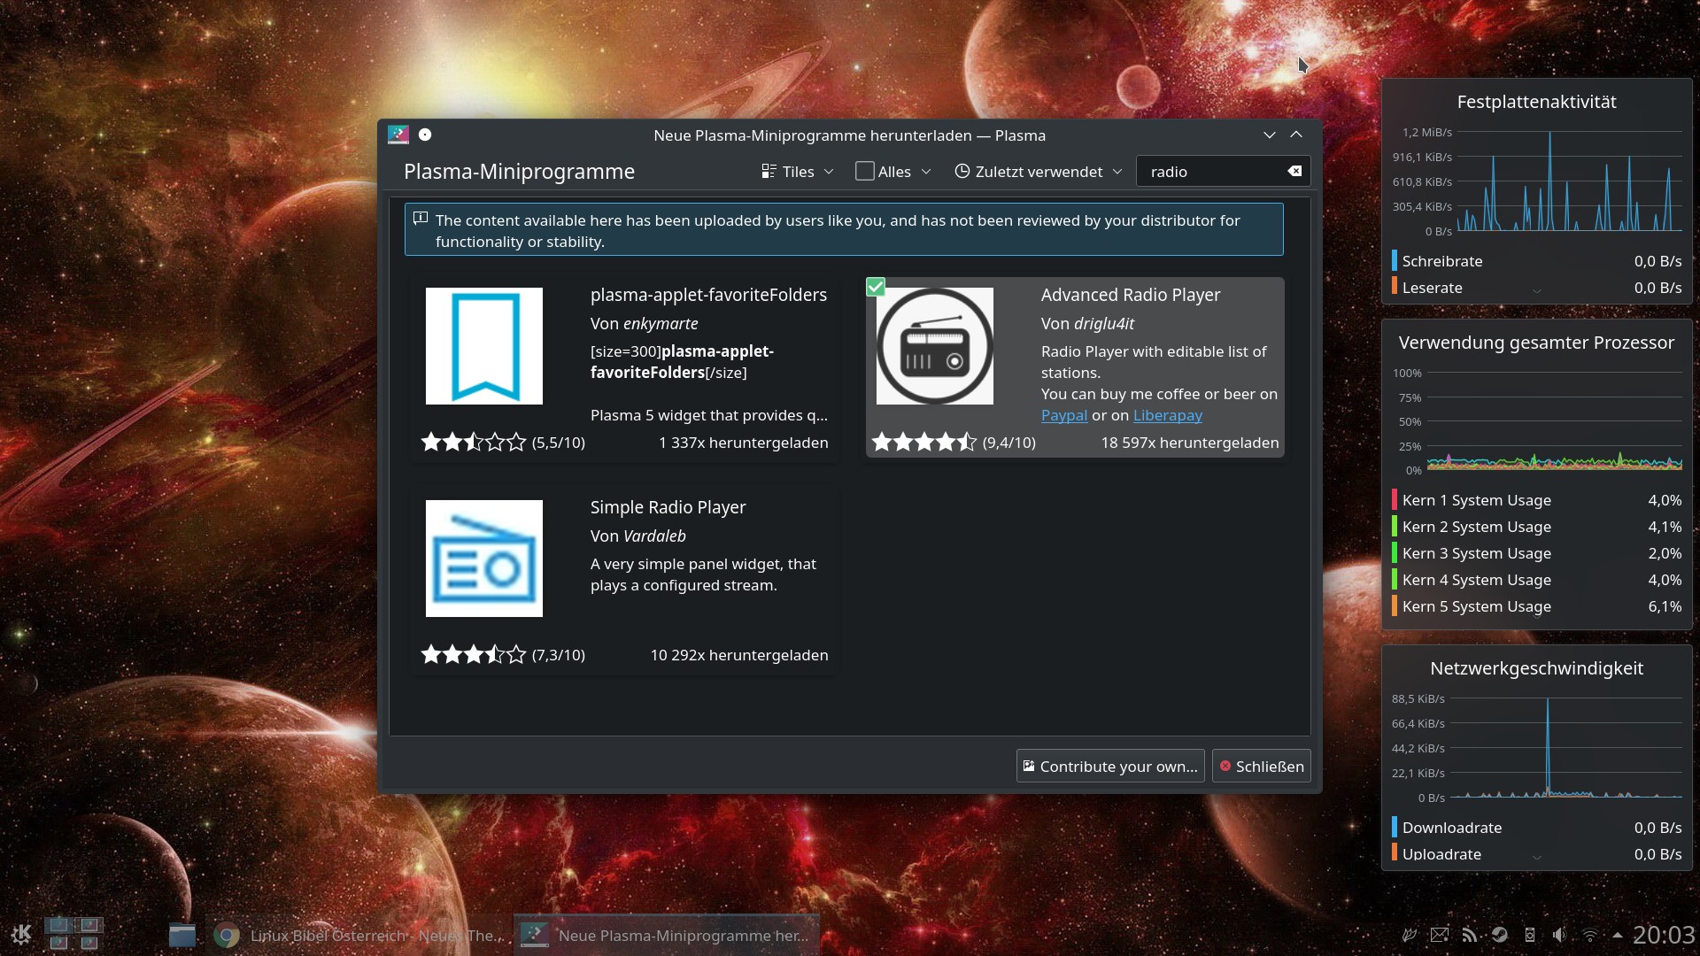
Task: Click the Kern 4 System Usage row
Action: (x=1537, y=580)
